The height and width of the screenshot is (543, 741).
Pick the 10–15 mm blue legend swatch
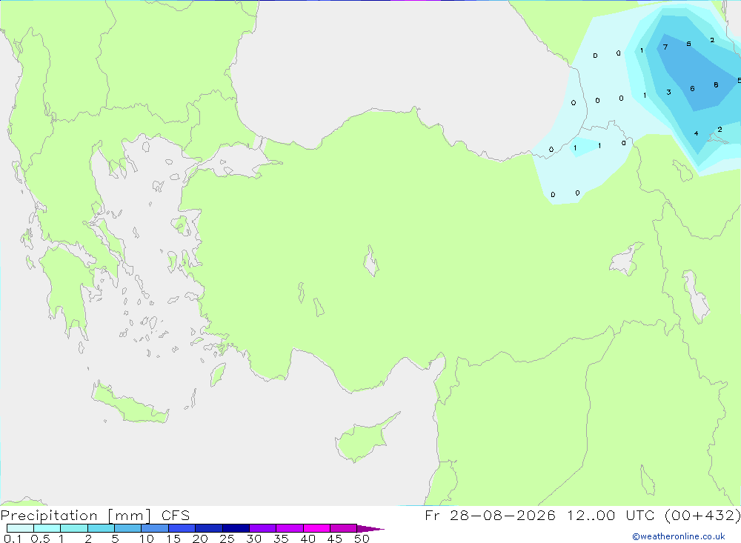[155, 528]
